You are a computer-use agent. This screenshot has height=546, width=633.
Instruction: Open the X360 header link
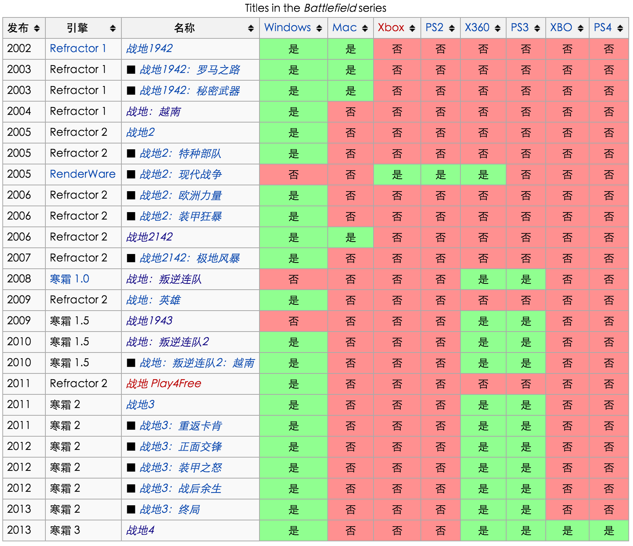pyautogui.click(x=477, y=28)
